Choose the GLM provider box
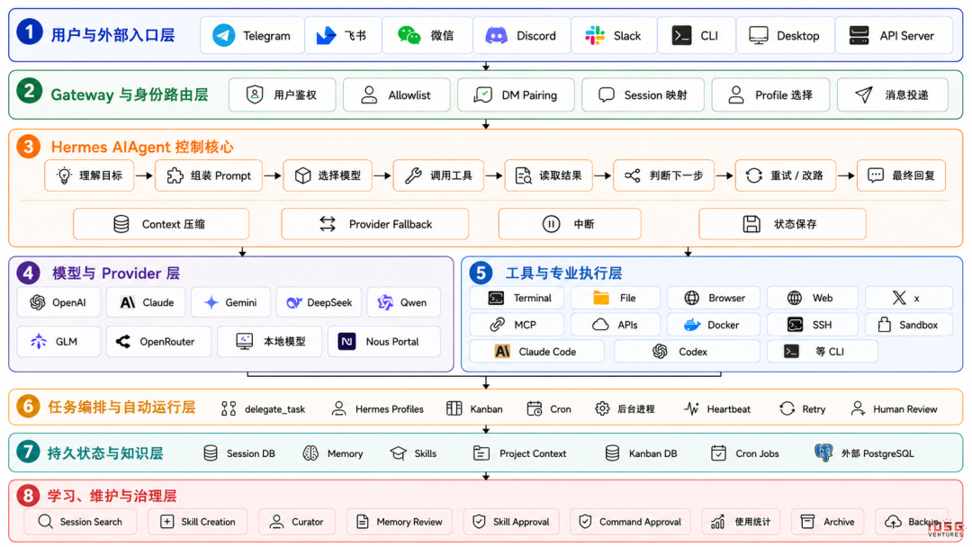This screenshot has height=547, width=972. (58, 341)
